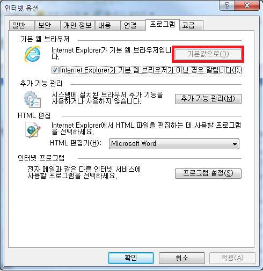Viewport: 263px width, 271px height.
Task: Go to the 고급 tab
Action: [191, 25]
